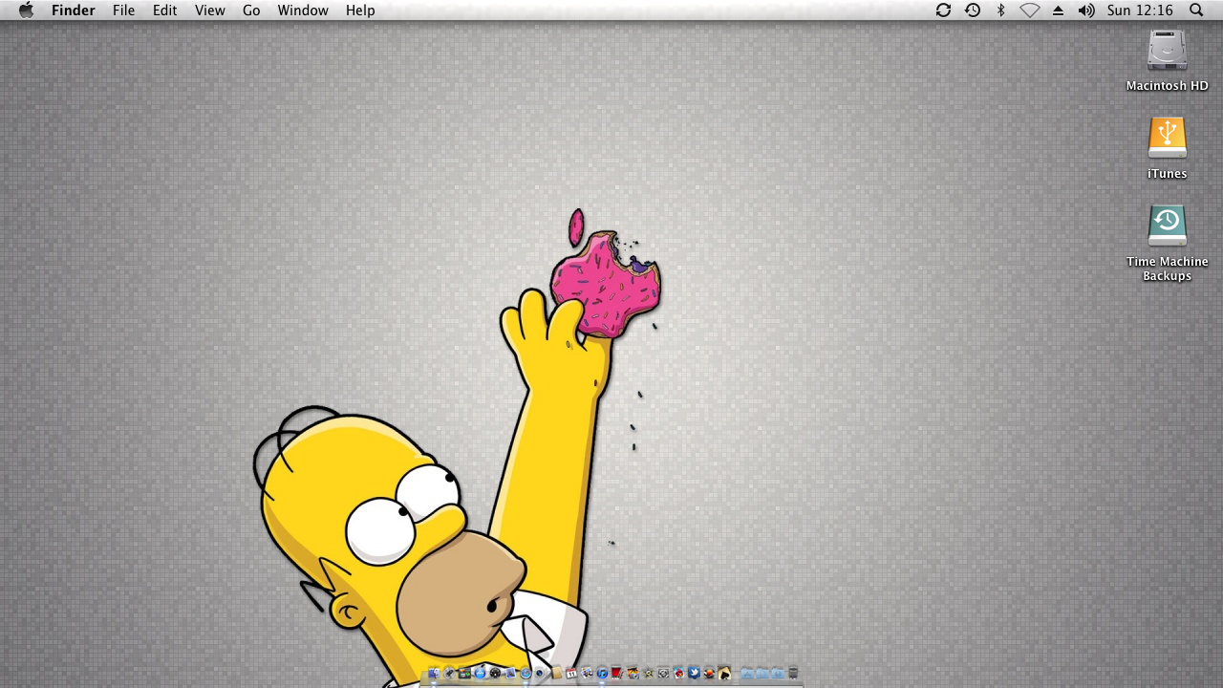Launch iTunes music note icon in Dock
The height and width of the screenshot is (688, 1223).
click(x=602, y=673)
